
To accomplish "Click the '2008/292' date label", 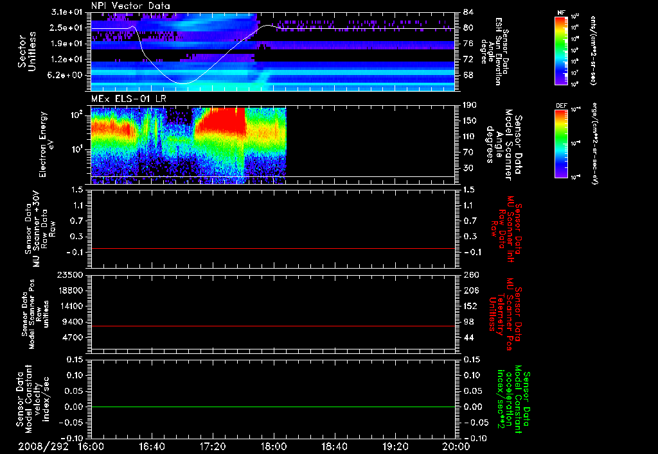I will click(x=43, y=446).
